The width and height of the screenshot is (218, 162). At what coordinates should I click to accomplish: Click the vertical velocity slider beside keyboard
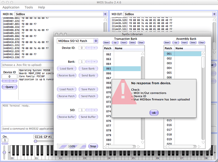[4, 152]
